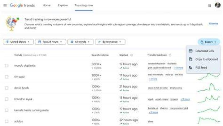Click the amari cooper breakdown tag
The height and width of the screenshot is (126, 223).
162,99
